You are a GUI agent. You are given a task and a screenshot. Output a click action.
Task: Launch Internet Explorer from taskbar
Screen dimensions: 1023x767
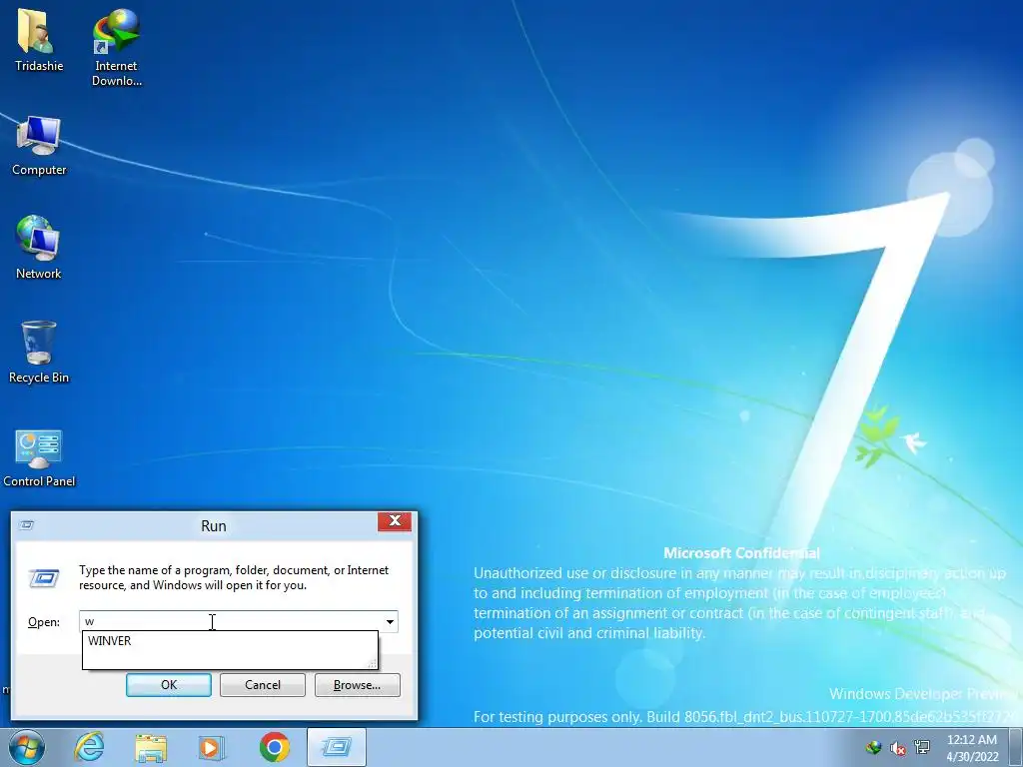(89, 747)
